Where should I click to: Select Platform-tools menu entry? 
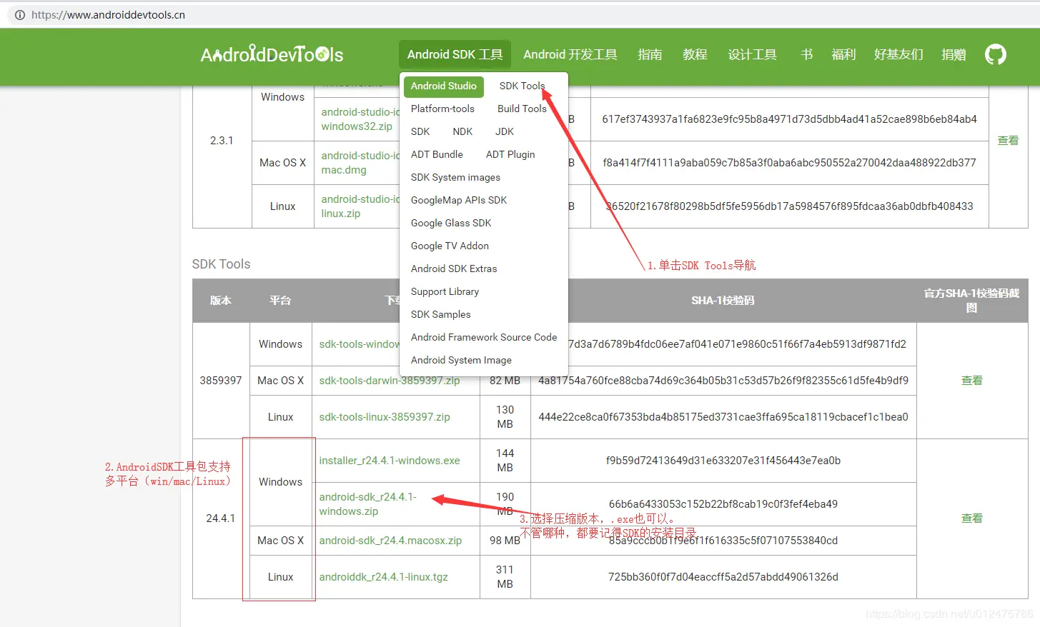[x=442, y=109]
